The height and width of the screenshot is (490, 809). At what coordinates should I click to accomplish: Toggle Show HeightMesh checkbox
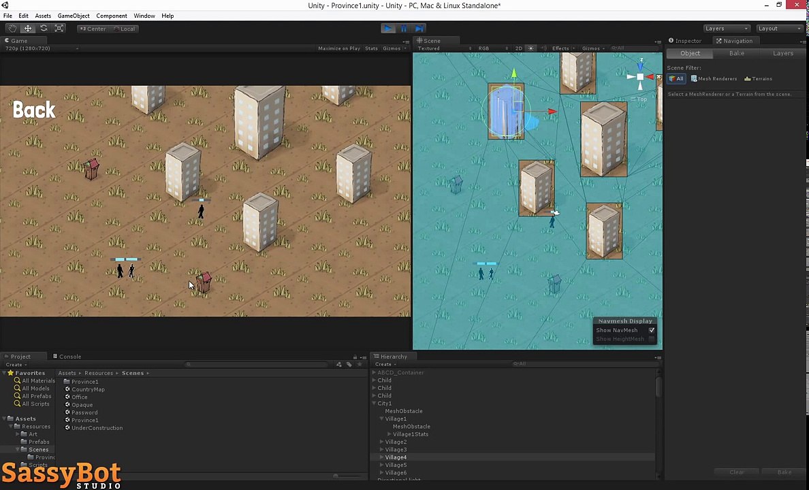tap(652, 339)
